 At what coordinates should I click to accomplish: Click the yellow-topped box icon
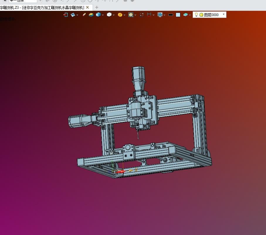coord(91,15)
